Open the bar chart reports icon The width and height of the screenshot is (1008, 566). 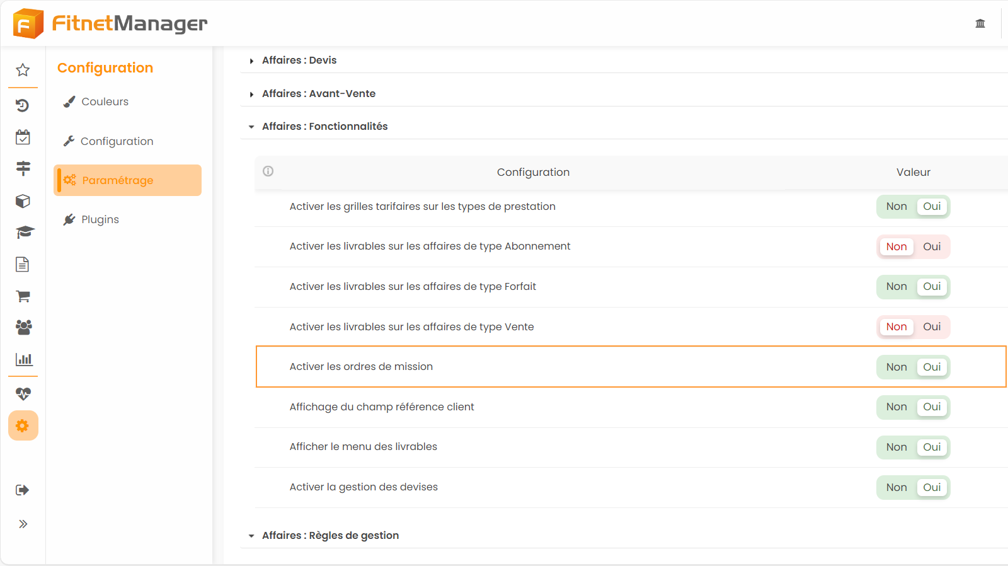click(x=23, y=359)
